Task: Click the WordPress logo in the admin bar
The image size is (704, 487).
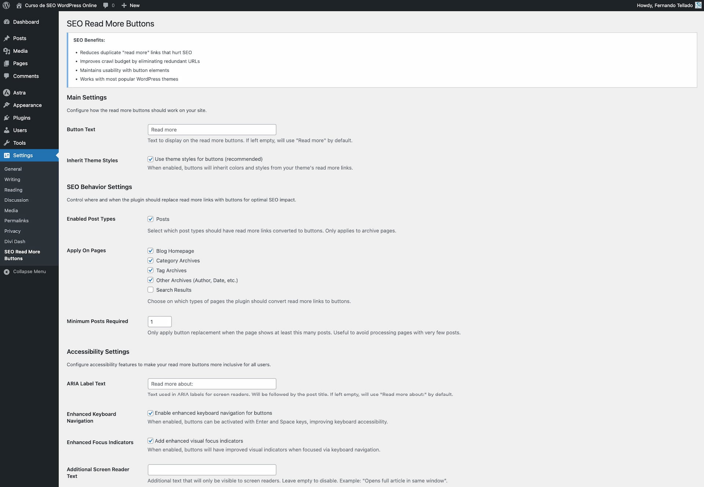Action: (x=6, y=5)
